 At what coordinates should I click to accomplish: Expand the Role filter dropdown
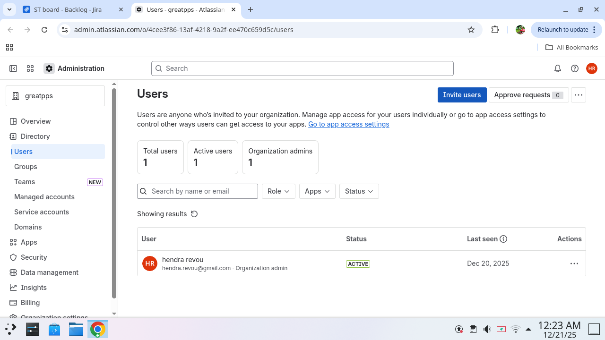click(x=278, y=191)
